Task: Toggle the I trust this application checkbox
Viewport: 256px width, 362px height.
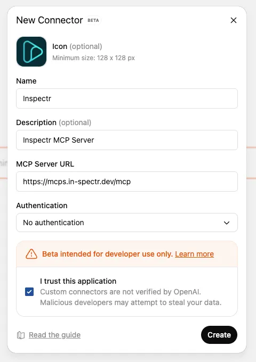Action: pos(29,292)
